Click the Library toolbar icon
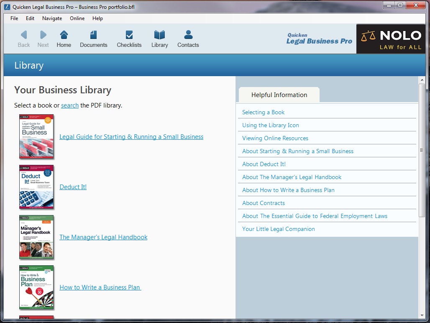 (x=159, y=38)
